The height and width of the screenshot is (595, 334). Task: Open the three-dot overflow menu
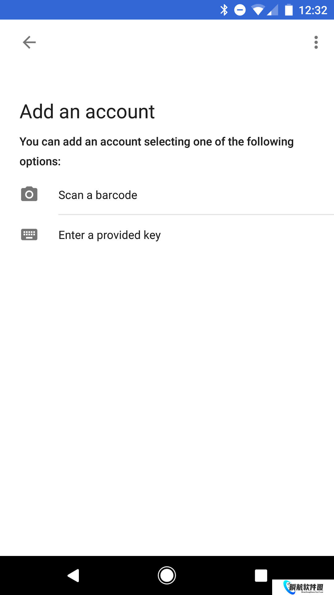(316, 42)
